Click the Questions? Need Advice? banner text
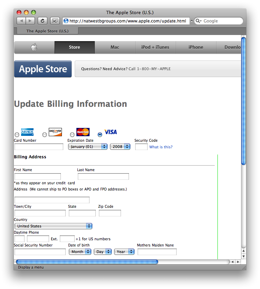 126,69
